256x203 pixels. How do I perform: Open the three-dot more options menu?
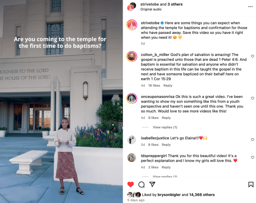tap(250, 7)
